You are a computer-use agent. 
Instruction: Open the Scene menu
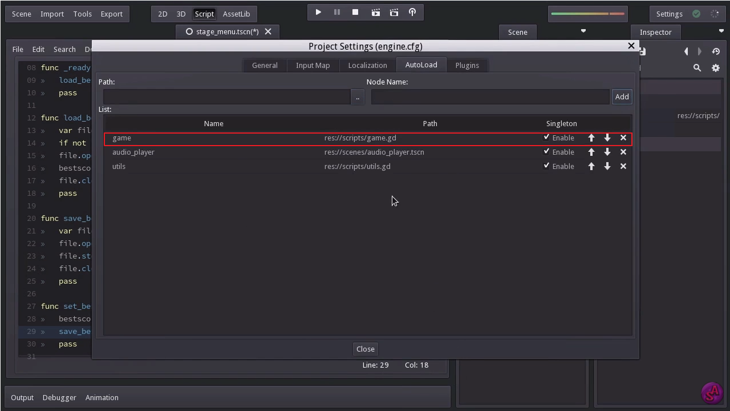click(22, 14)
